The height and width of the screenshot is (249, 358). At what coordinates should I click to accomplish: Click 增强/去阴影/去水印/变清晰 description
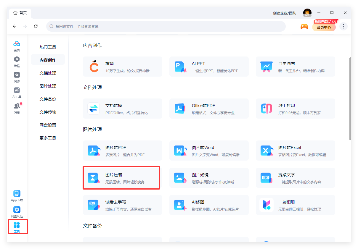coord(213,182)
